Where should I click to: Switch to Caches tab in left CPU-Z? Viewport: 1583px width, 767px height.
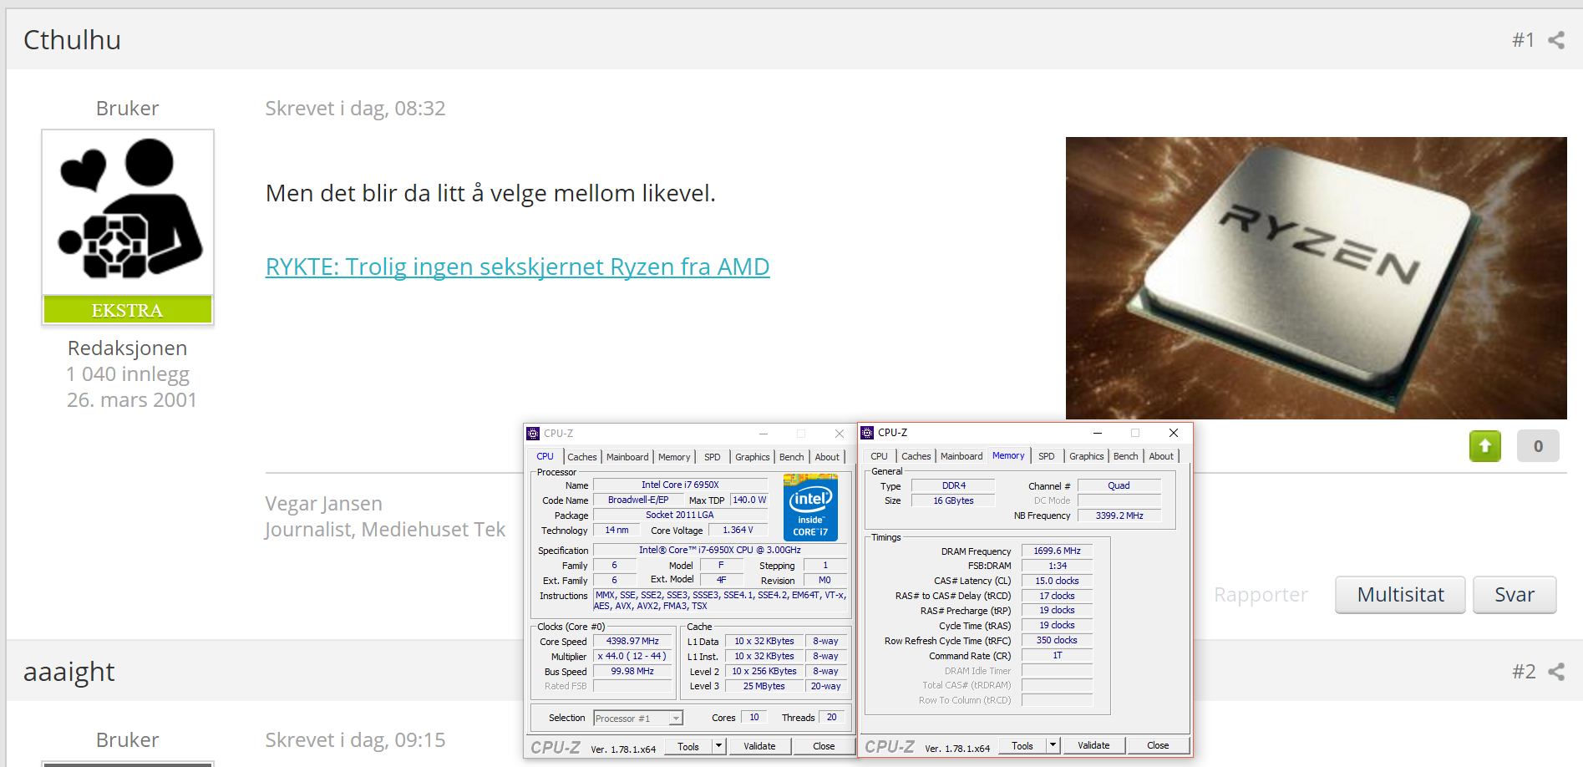[x=582, y=457]
